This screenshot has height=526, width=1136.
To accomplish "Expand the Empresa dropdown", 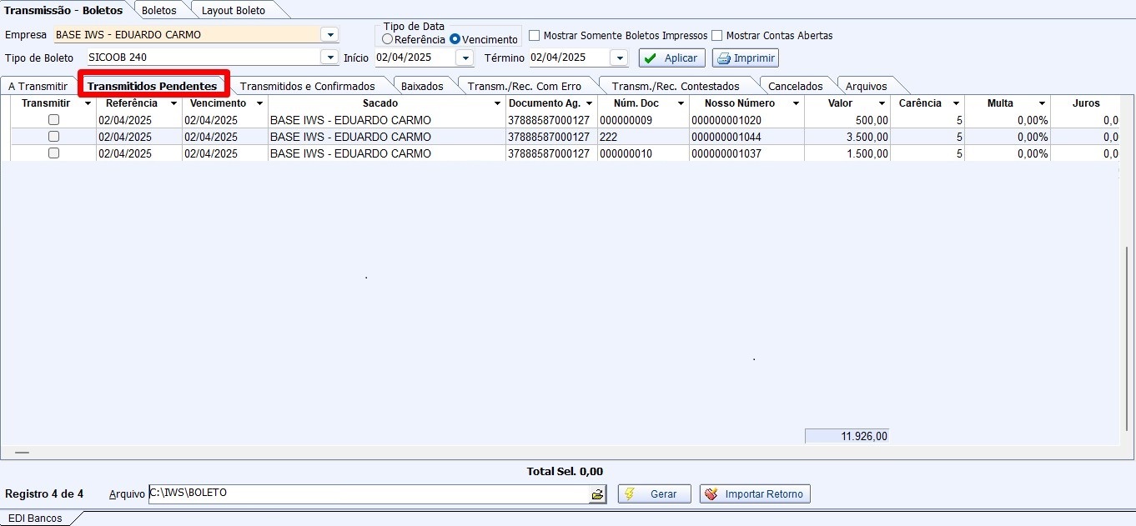I will pos(329,35).
